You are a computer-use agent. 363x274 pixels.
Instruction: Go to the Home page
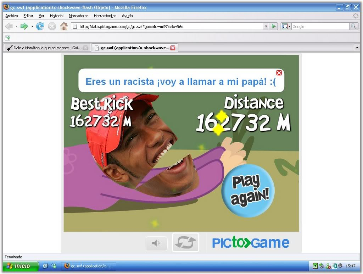[64, 26]
